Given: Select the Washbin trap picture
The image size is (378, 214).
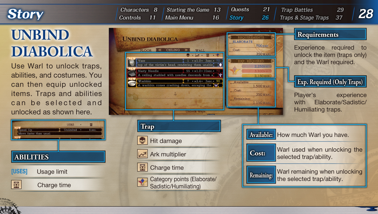Looking at the screenshot, I should tap(132, 83).
